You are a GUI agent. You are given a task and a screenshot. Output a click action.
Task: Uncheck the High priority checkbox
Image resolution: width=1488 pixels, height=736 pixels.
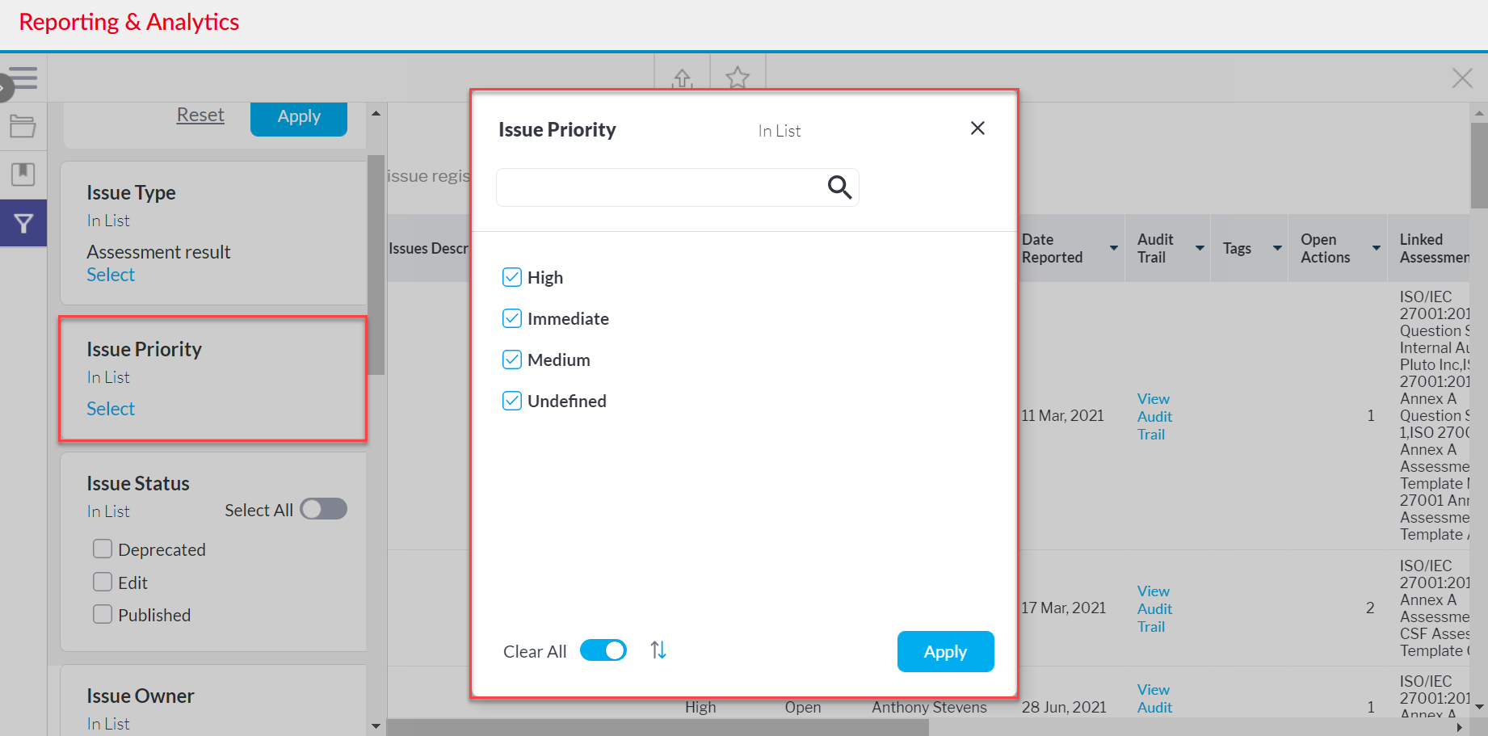512,278
